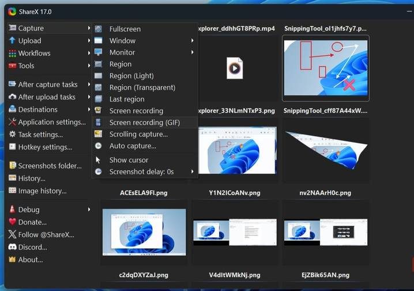Viewport: 414px width, 291px height.
Task: Click the Screenshots folder icon
Action: tap(12, 166)
